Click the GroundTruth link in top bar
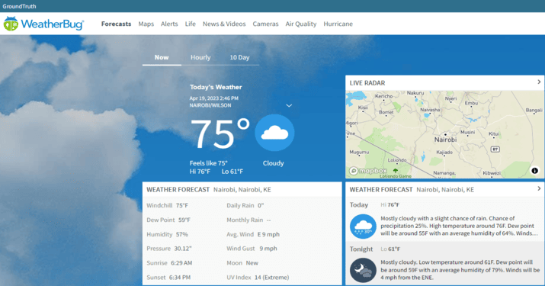Screen dimensions: 545x286 click(19, 6)
